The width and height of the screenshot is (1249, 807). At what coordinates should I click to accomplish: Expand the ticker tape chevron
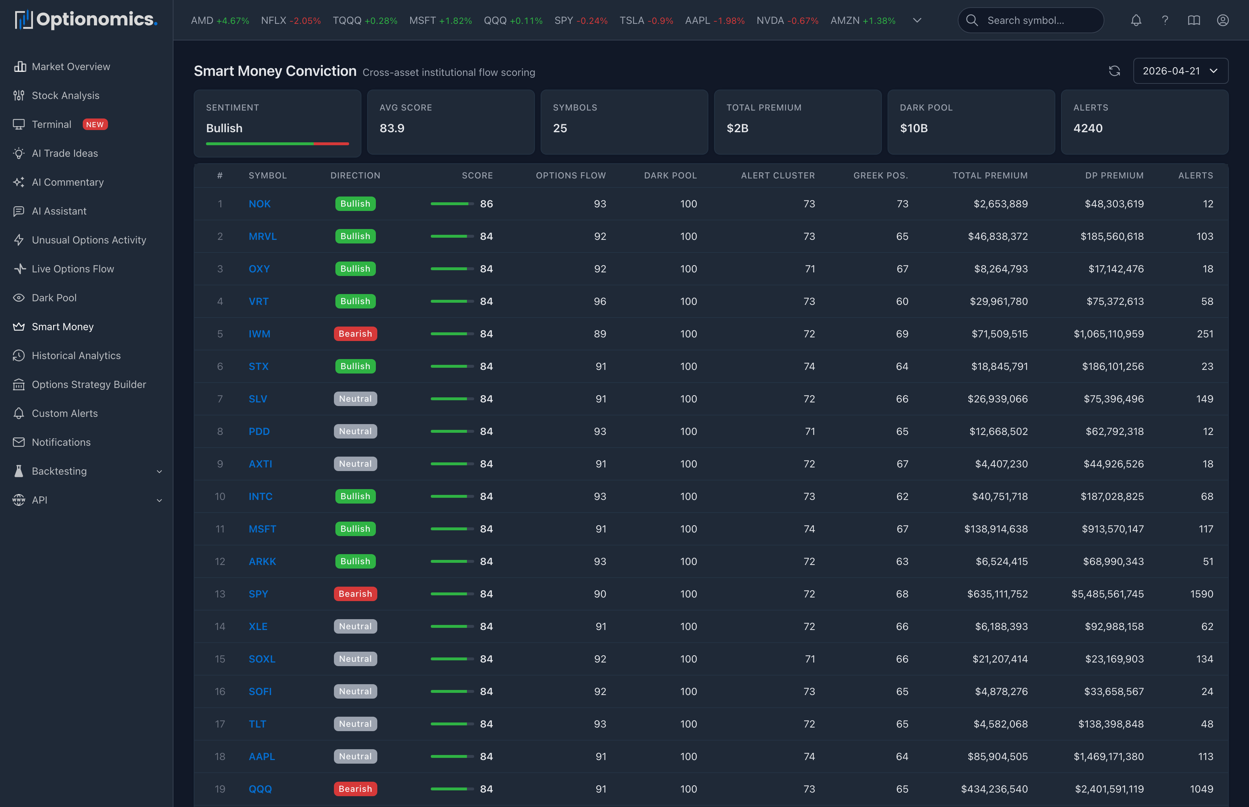coord(917,20)
